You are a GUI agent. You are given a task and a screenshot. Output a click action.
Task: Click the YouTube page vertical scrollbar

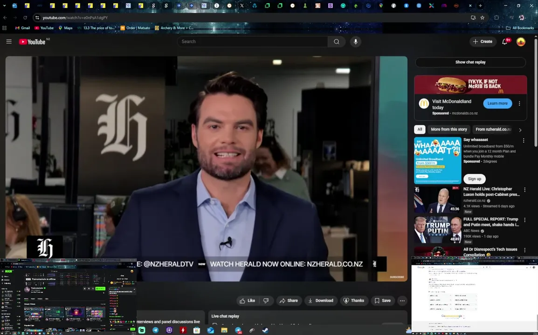click(x=536, y=93)
